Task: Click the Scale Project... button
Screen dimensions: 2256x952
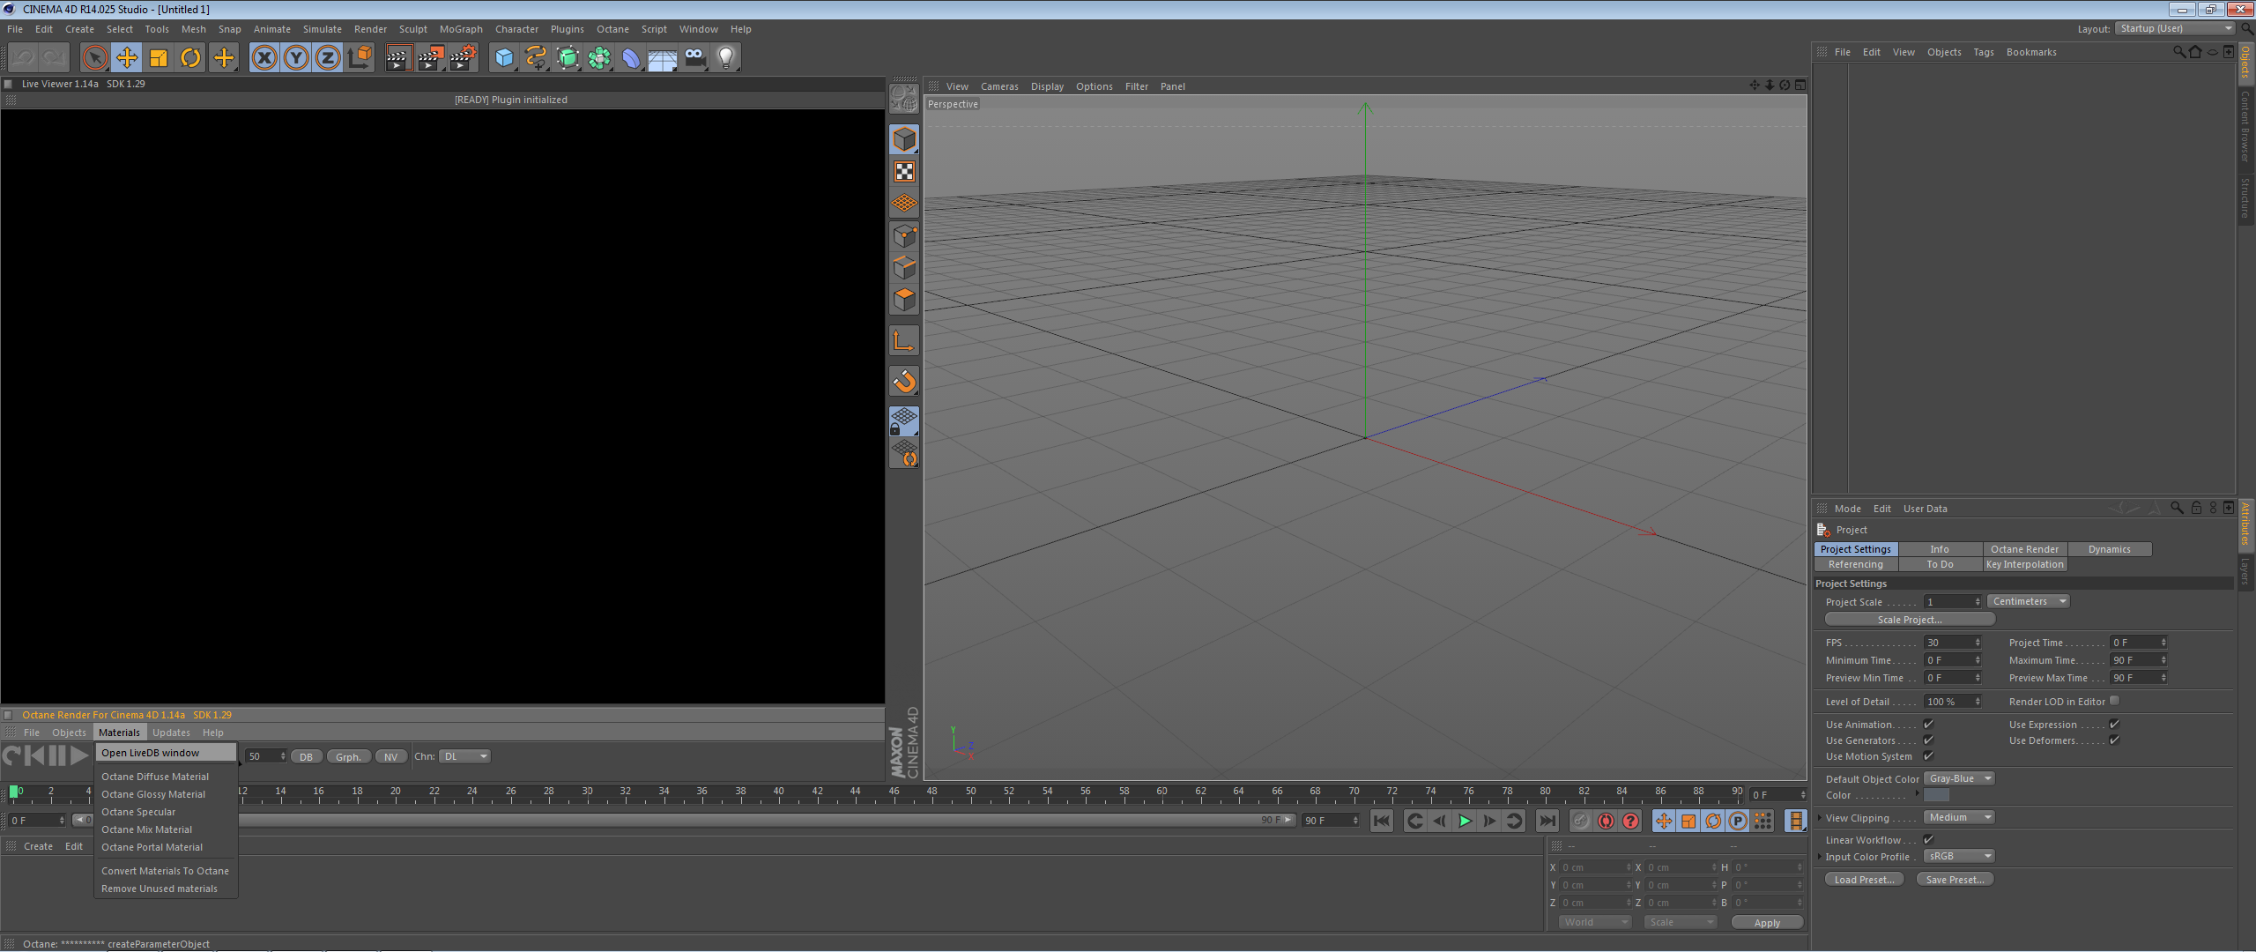Action: click(1909, 620)
